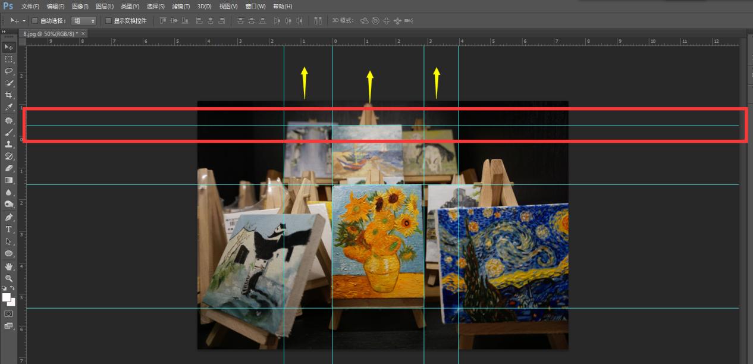Select the Move tool in the toolbox

point(9,47)
